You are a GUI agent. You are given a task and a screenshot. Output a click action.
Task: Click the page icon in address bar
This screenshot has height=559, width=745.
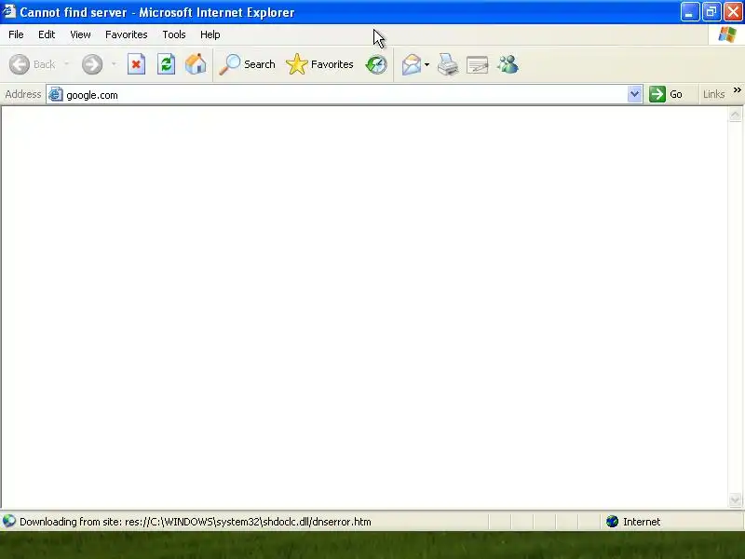click(56, 94)
